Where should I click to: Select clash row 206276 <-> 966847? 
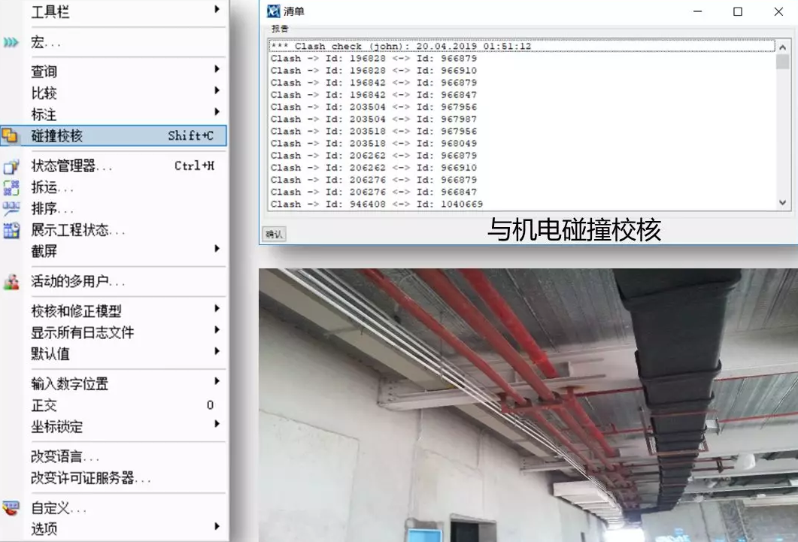pos(522,192)
